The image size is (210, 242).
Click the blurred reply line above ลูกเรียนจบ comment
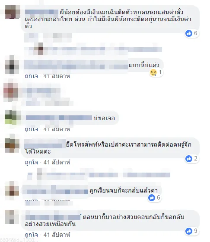click(x=99, y=175)
